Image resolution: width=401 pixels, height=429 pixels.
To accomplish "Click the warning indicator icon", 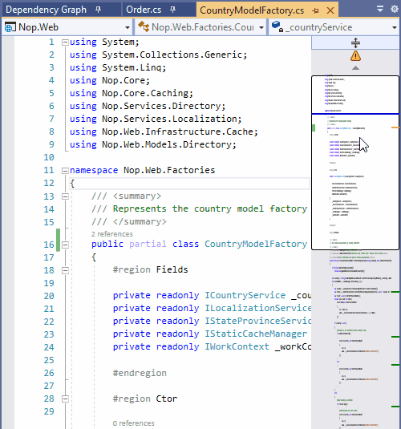I will [355, 56].
